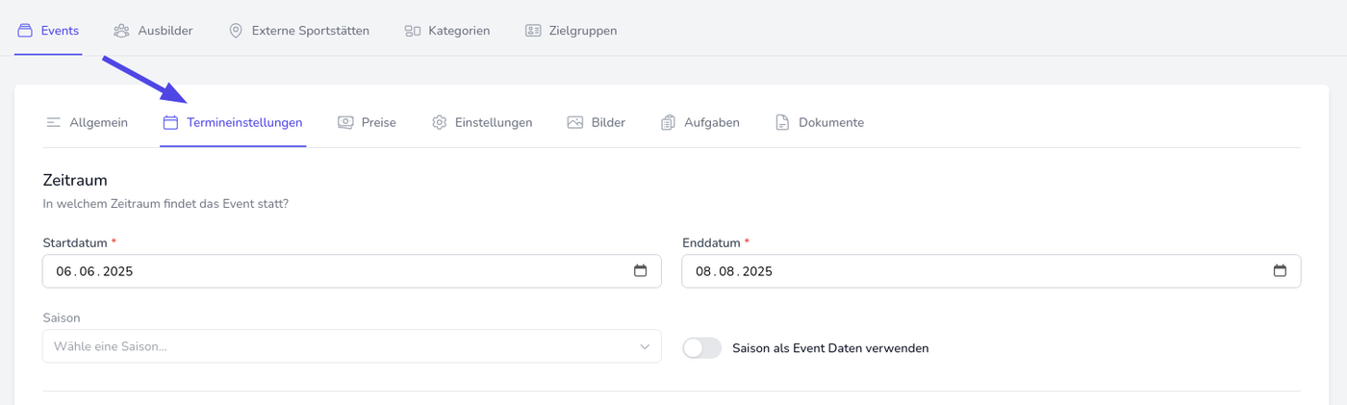Click the Dokumente file icon
1347x405 pixels.
coord(782,123)
